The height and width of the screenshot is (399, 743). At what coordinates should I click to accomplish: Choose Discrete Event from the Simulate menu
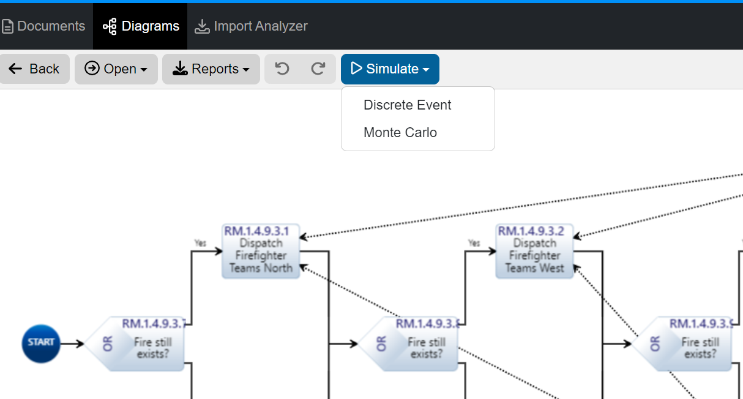pyautogui.click(x=407, y=105)
